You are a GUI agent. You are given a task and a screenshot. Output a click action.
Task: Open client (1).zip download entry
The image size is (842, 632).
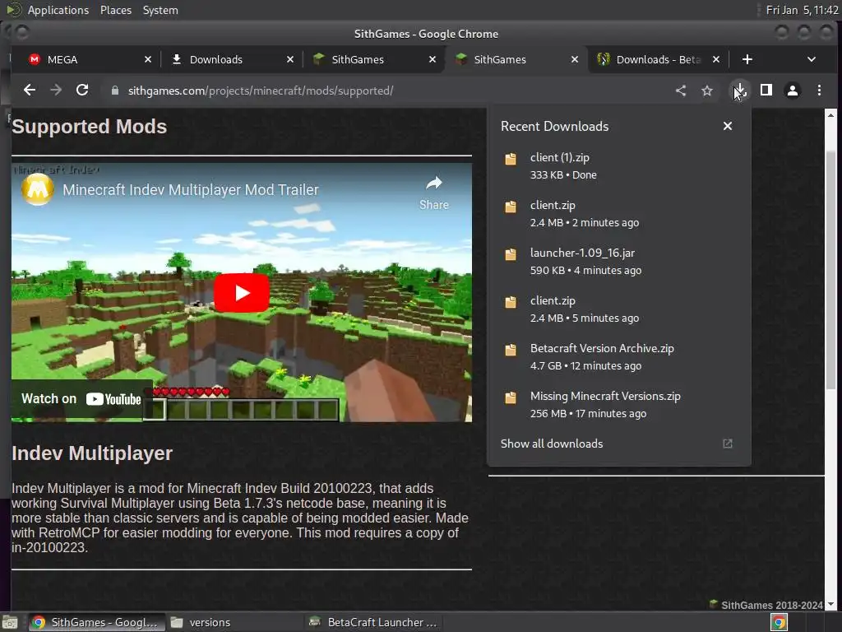point(618,166)
